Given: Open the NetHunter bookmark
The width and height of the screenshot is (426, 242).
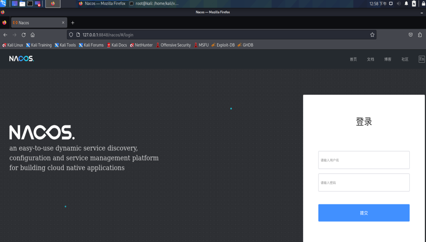Looking at the screenshot, I should coord(141,45).
